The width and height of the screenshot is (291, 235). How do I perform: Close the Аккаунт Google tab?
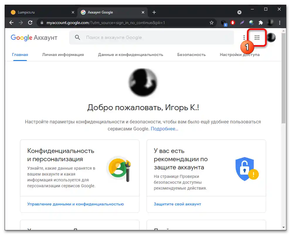click(143, 12)
